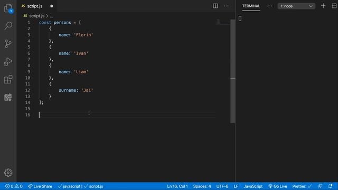This screenshot has width=338, height=190.
Task: Start Live Share from status bar
Action: tap(40, 186)
